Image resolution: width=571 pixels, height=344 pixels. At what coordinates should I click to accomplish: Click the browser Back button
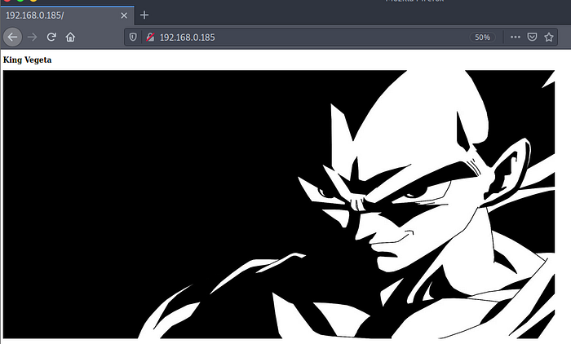click(12, 37)
